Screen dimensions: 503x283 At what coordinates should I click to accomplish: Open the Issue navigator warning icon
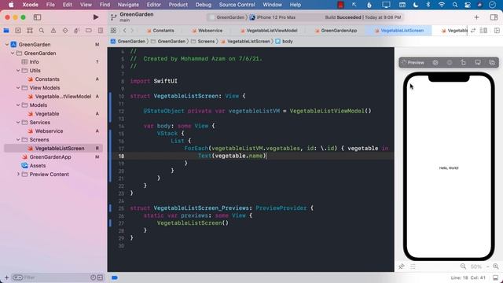pyautogui.click(x=53, y=31)
